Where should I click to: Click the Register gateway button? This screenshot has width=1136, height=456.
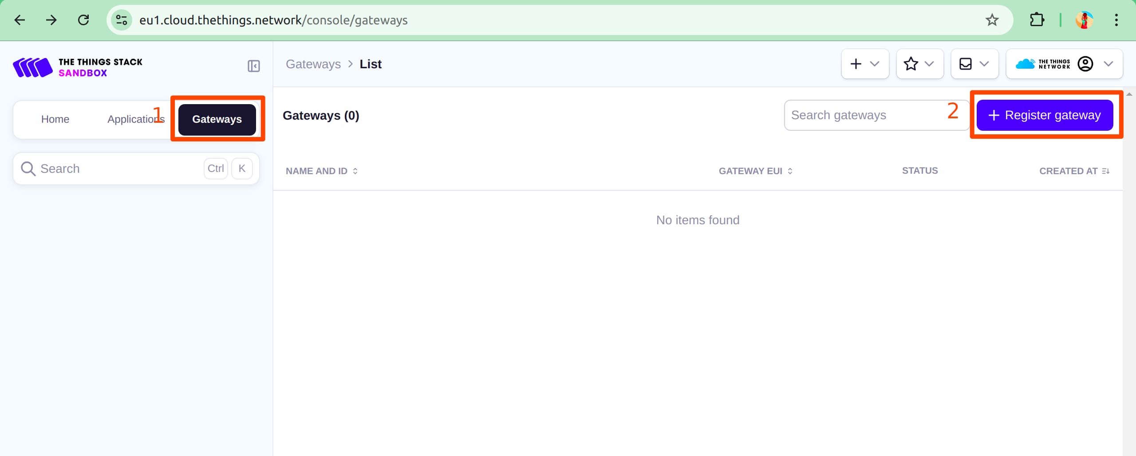(x=1045, y=115)
